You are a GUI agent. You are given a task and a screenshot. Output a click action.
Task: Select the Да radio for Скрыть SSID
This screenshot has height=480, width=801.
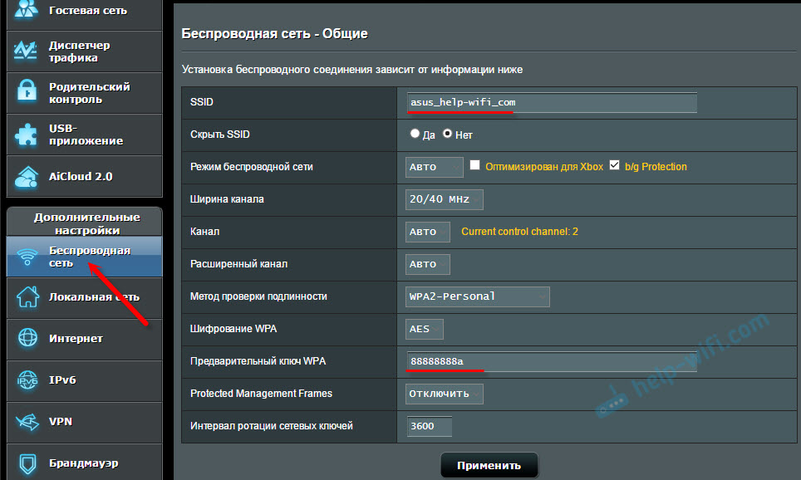tap(415, 133)
